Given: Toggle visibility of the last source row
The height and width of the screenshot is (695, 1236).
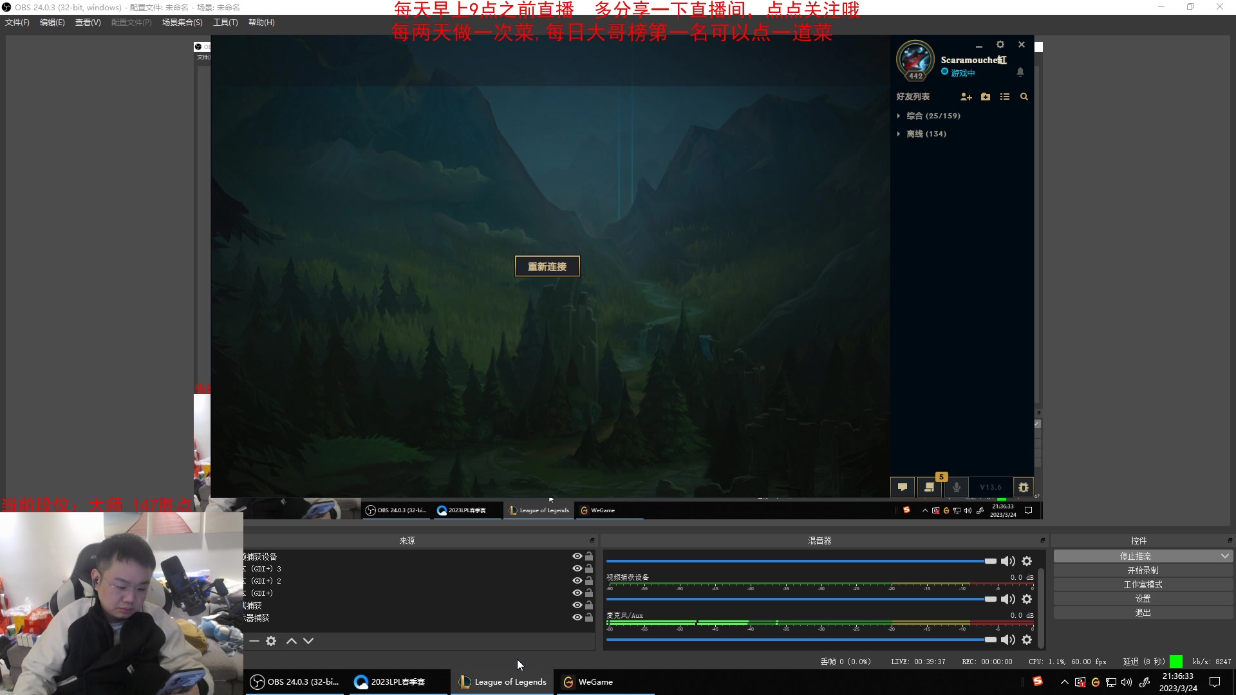Looking at the screenshot, I should (577, 618).
